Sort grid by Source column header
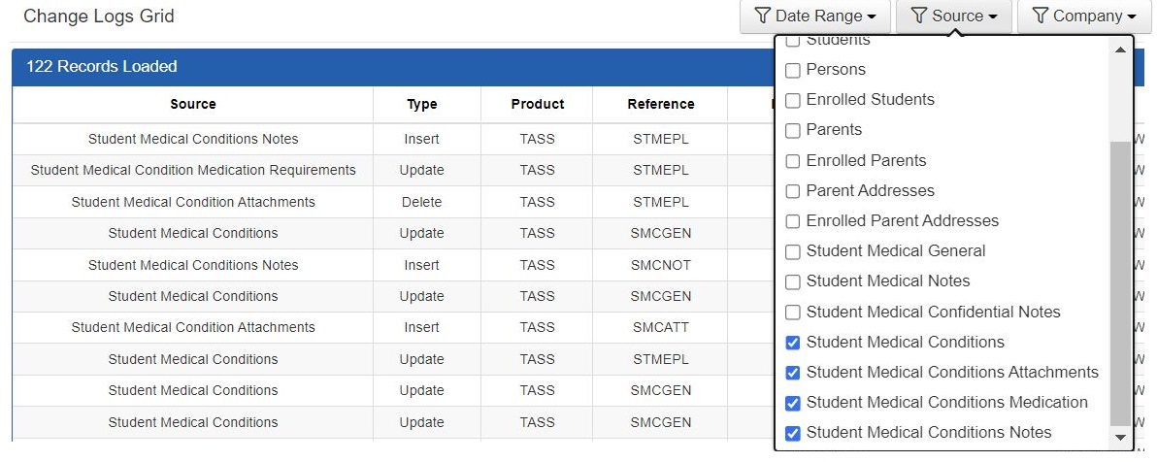 (192, 104)
